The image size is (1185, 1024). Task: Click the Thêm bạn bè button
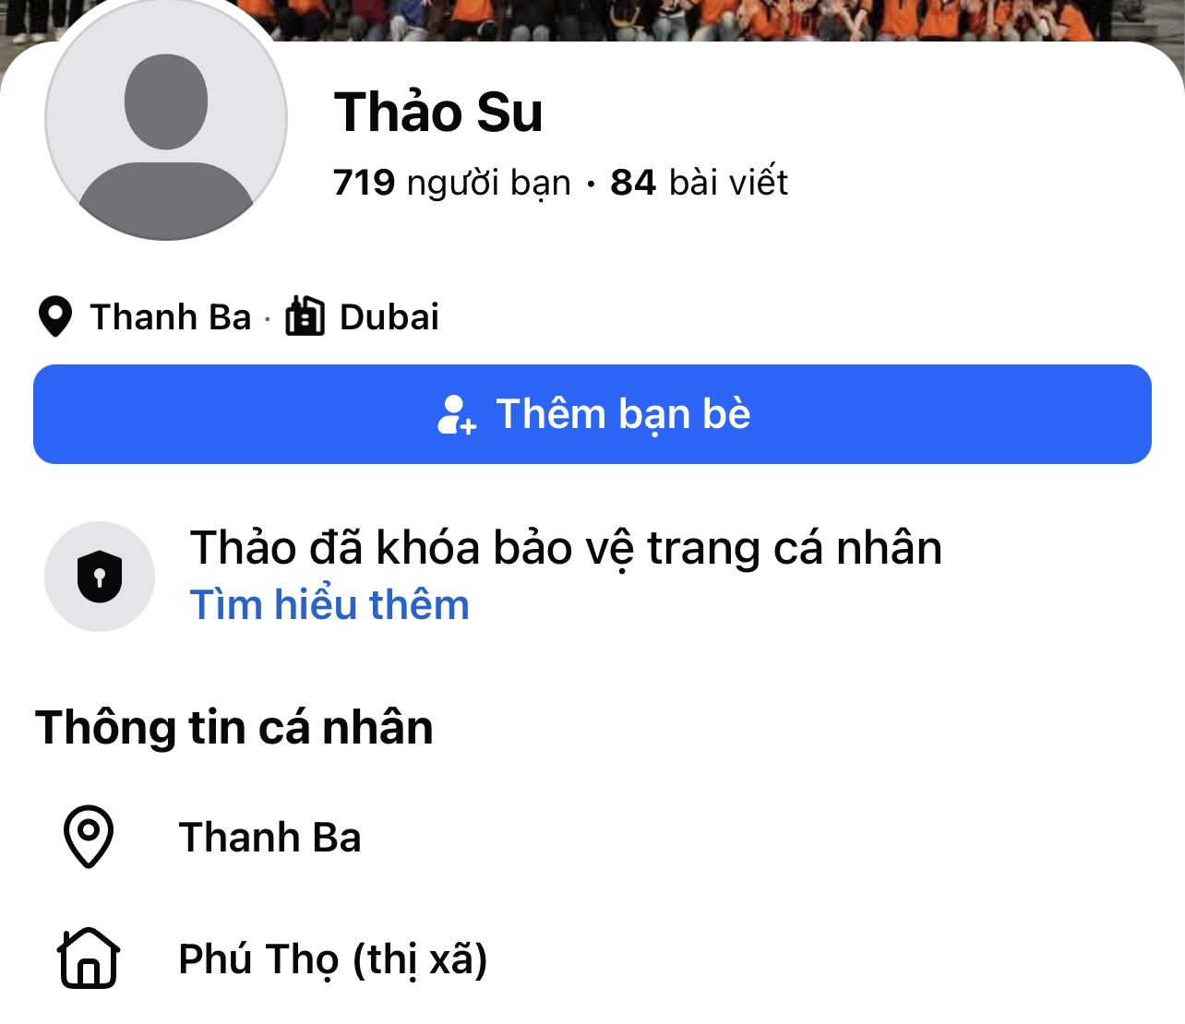[x=592, y=414]
